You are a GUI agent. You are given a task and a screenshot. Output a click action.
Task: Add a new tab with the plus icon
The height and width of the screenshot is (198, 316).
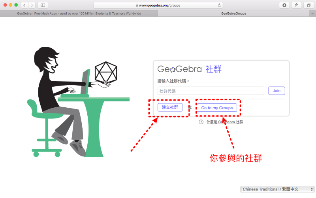[x=313, y=13]
